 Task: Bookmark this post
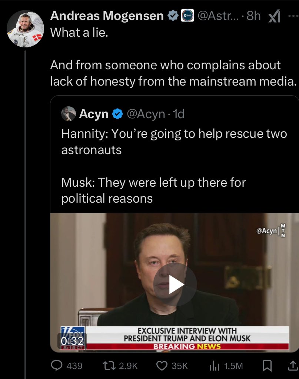coord(266,366)
